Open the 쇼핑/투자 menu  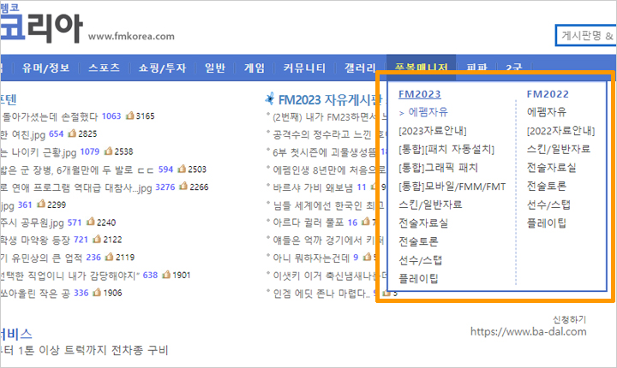162,68
